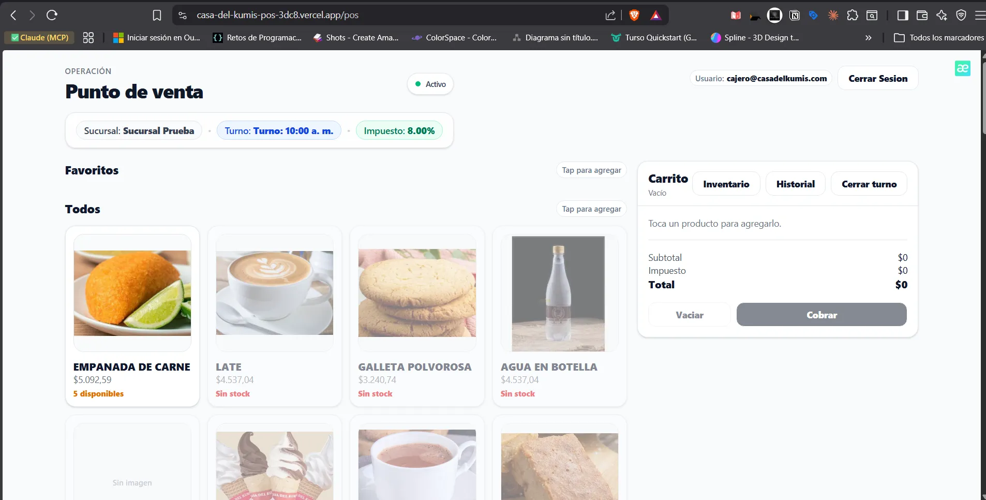Open the 'Shots - Create Ama...' bookmark
This screenshot has width=986, height=500.
pos(356,38)
